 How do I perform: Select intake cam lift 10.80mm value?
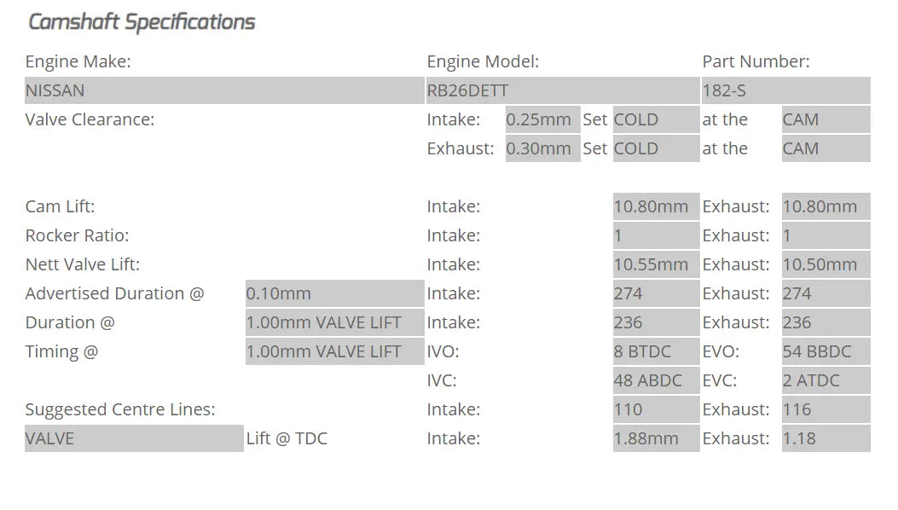(656, 206)
